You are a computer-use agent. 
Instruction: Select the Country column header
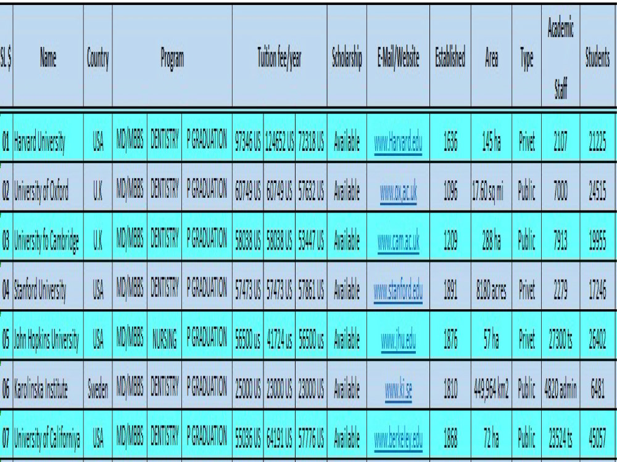(x=97, y=57)
